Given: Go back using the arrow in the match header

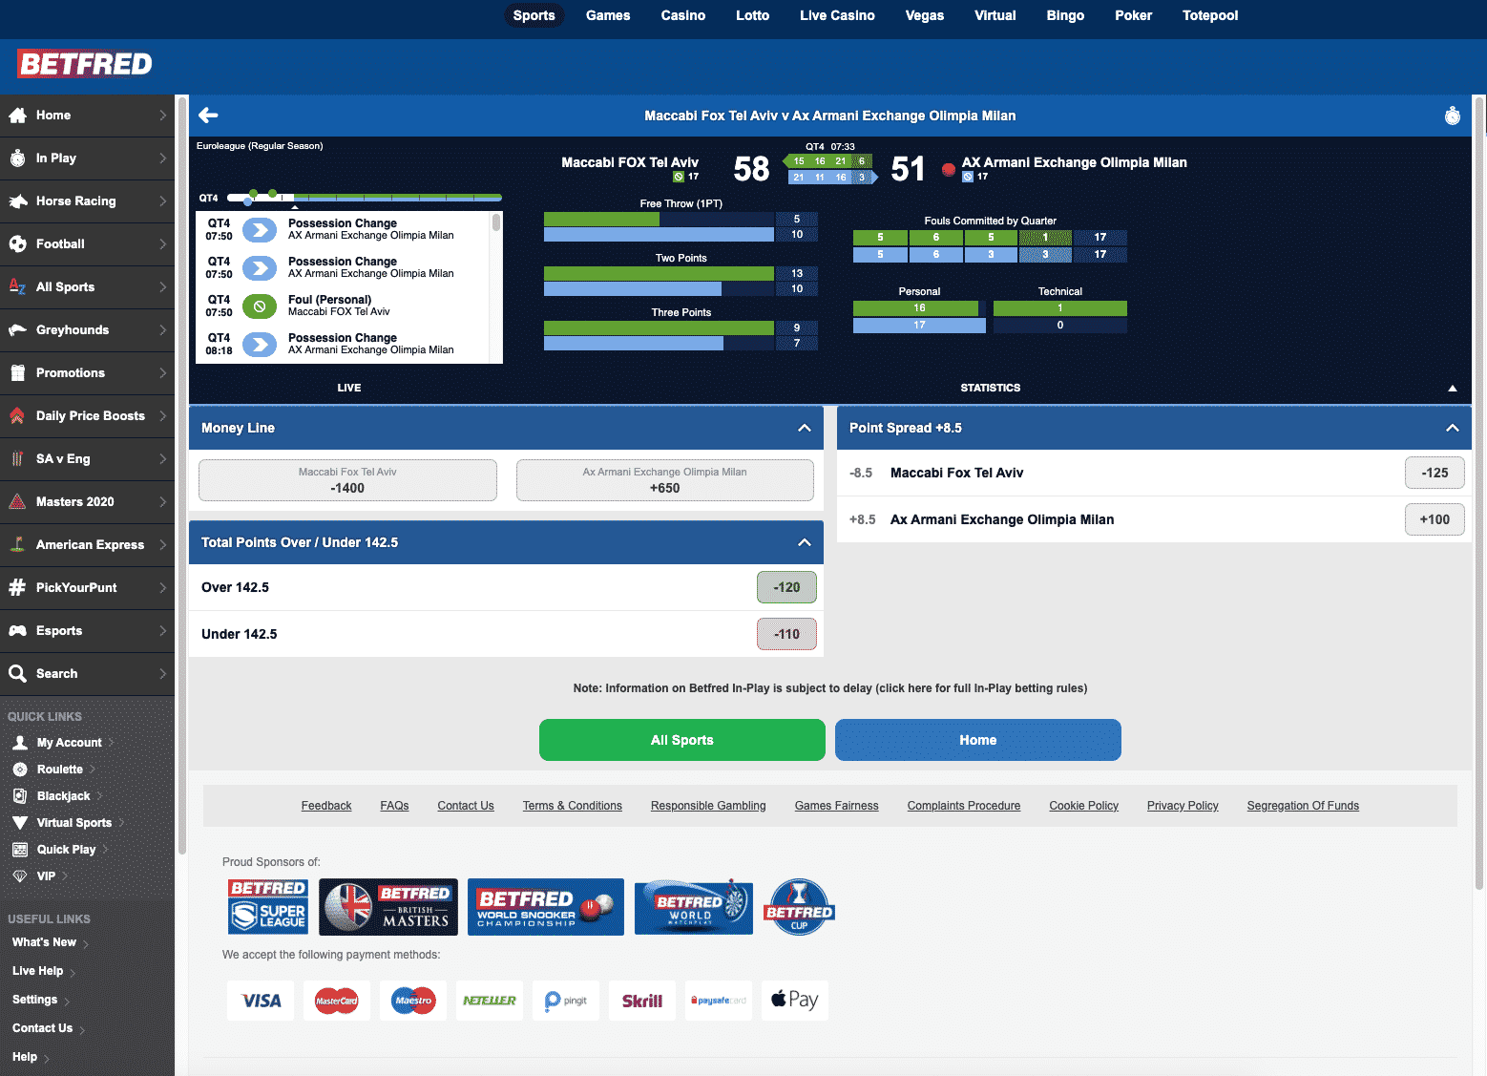Looking at the screenshot, I should coord(208,115).
